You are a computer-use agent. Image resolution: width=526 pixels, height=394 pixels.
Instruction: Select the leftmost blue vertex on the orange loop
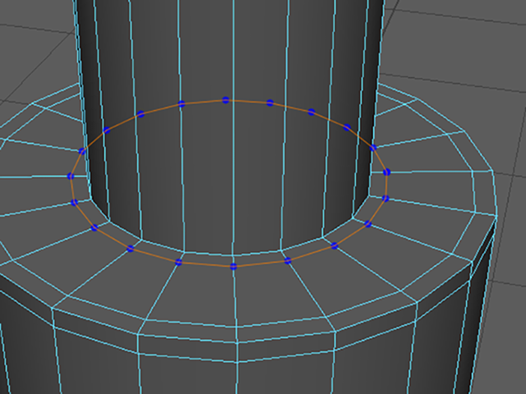point(71,176)
